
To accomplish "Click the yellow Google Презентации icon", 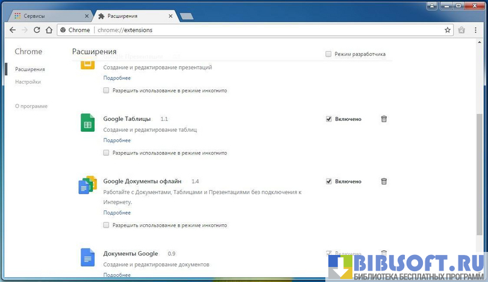I will 87,64.
